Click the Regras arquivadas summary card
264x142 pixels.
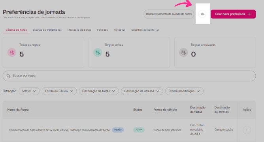coord(215,52)
